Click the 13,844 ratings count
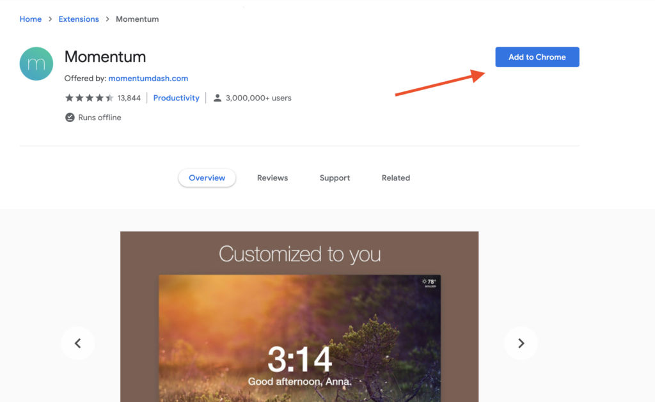This screenshot has height=402, width=655. point(129,98)
